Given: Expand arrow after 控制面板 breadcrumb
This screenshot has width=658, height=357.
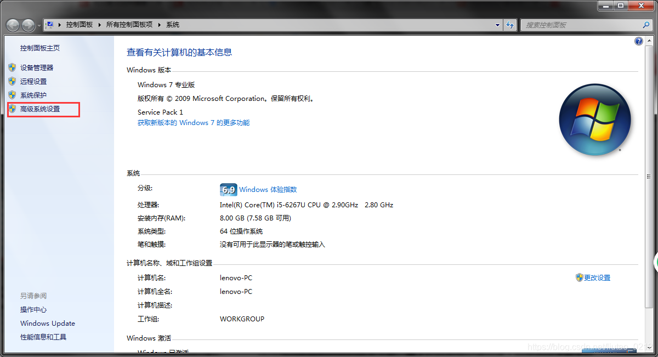Looking at the screenshot, I should point(100,25).
